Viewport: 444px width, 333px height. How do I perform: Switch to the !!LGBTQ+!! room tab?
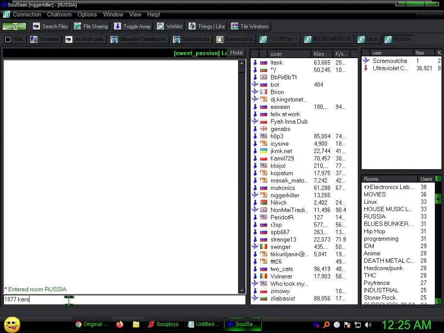click(x=279, y=39)
